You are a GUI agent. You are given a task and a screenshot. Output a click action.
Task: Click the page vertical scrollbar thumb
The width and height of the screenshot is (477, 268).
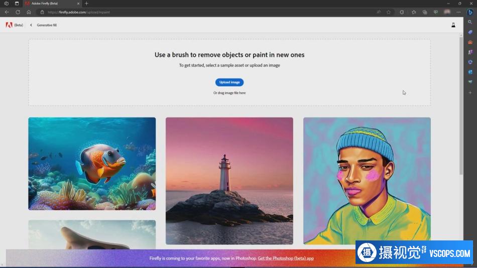pos(461,105)
